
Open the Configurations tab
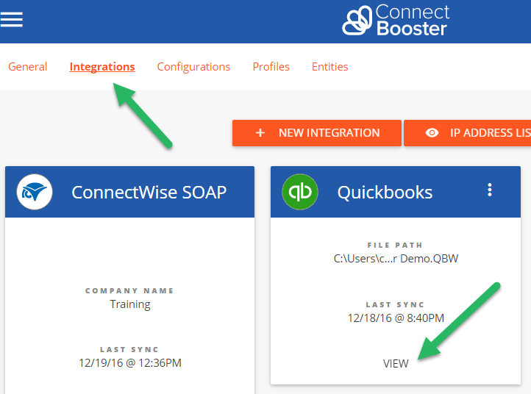pos(193,67)
